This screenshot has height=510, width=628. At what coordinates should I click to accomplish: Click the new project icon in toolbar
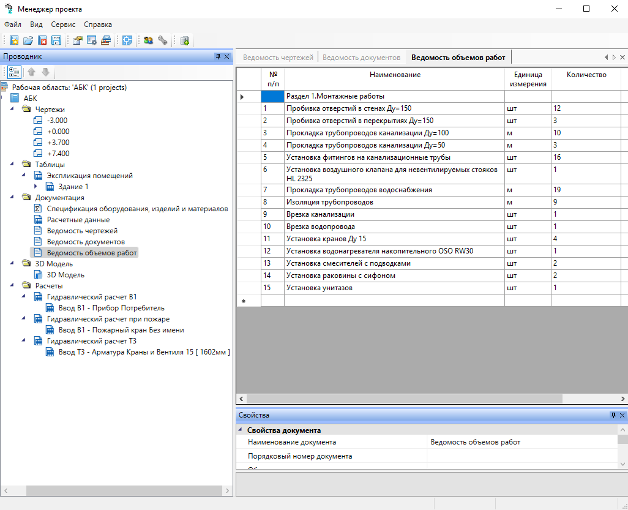click(14, 40)
